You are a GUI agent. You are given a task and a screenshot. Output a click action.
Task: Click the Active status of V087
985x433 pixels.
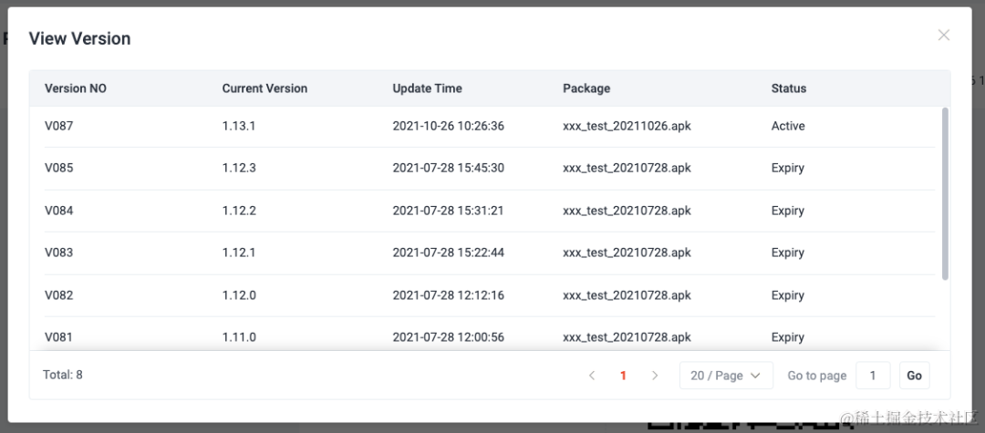click(788, 126)
